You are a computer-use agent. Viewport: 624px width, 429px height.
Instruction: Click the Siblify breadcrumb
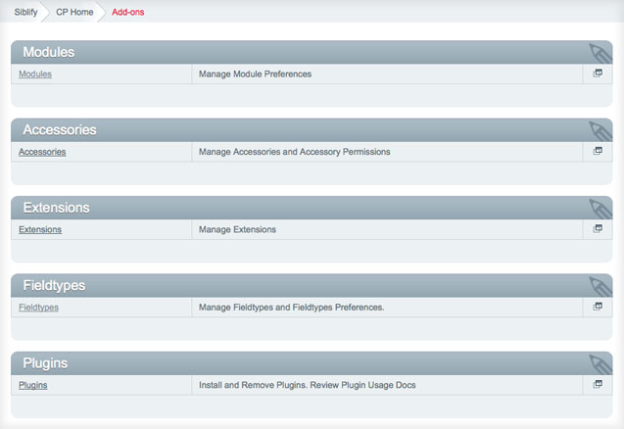click(25, 12)
